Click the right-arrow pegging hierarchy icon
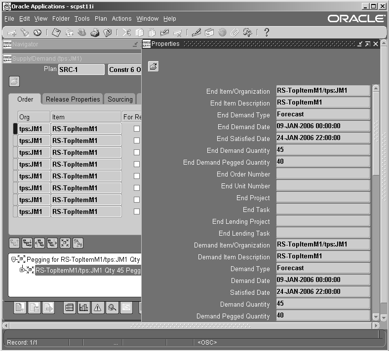The width and height of the screenshot is (389, 351). tap(52, 243)
